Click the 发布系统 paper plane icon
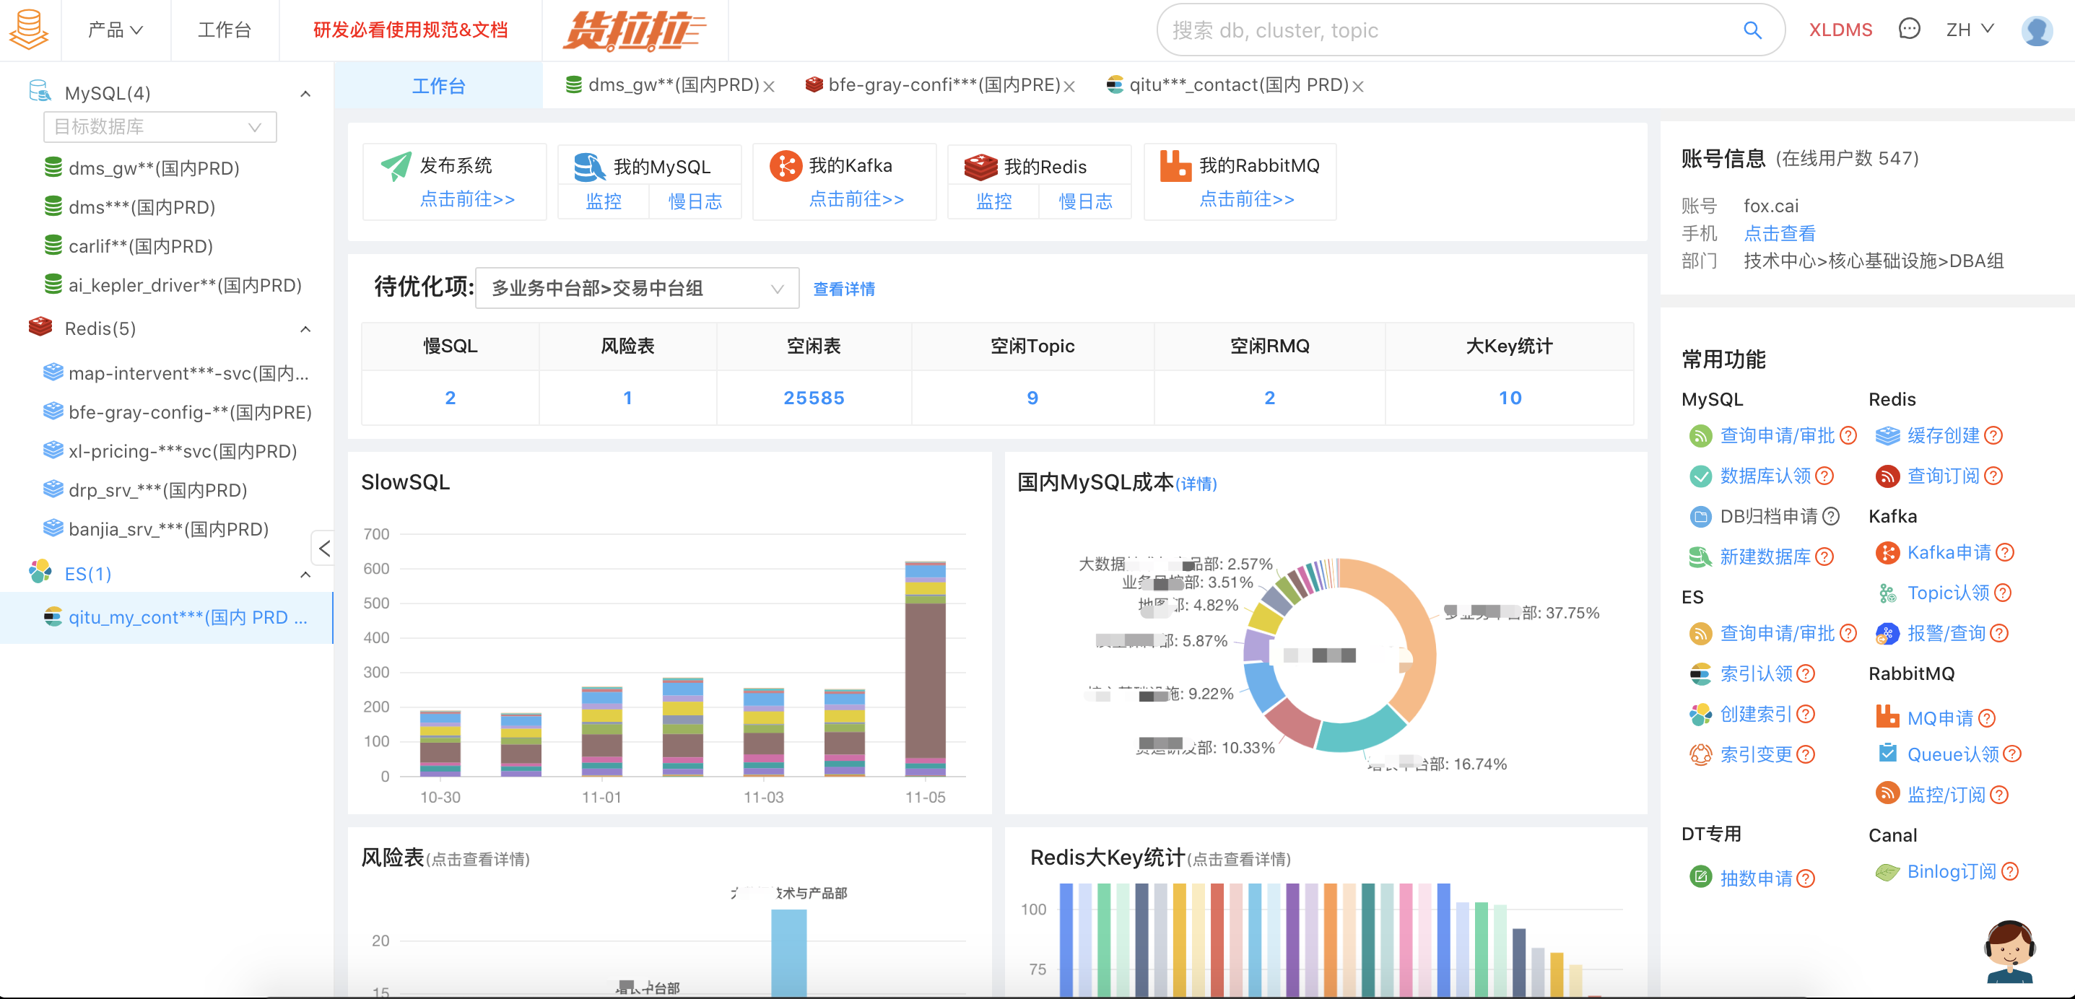 [396, 166]
